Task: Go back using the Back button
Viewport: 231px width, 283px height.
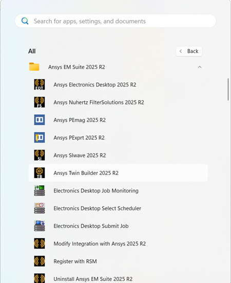Action: pyautogui.click(x=189, y=51)
